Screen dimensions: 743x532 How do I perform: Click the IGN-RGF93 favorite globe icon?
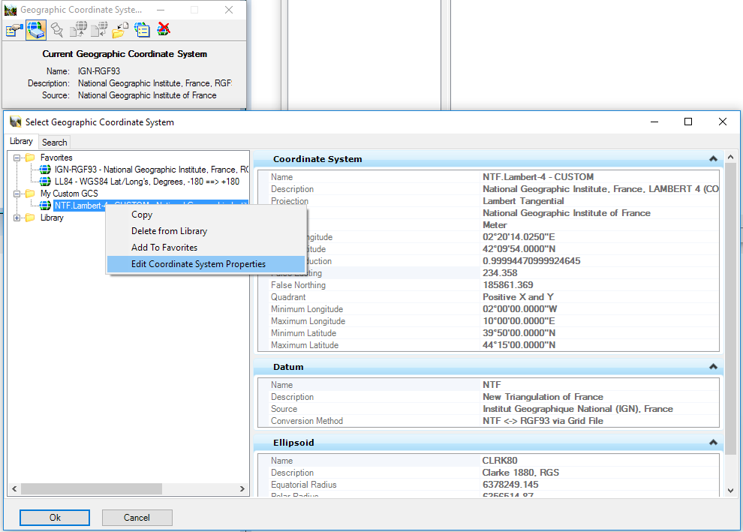[45, 170]
